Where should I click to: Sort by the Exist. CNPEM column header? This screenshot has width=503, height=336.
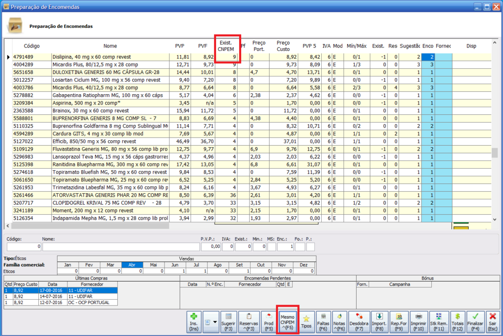tap(227, 46)
